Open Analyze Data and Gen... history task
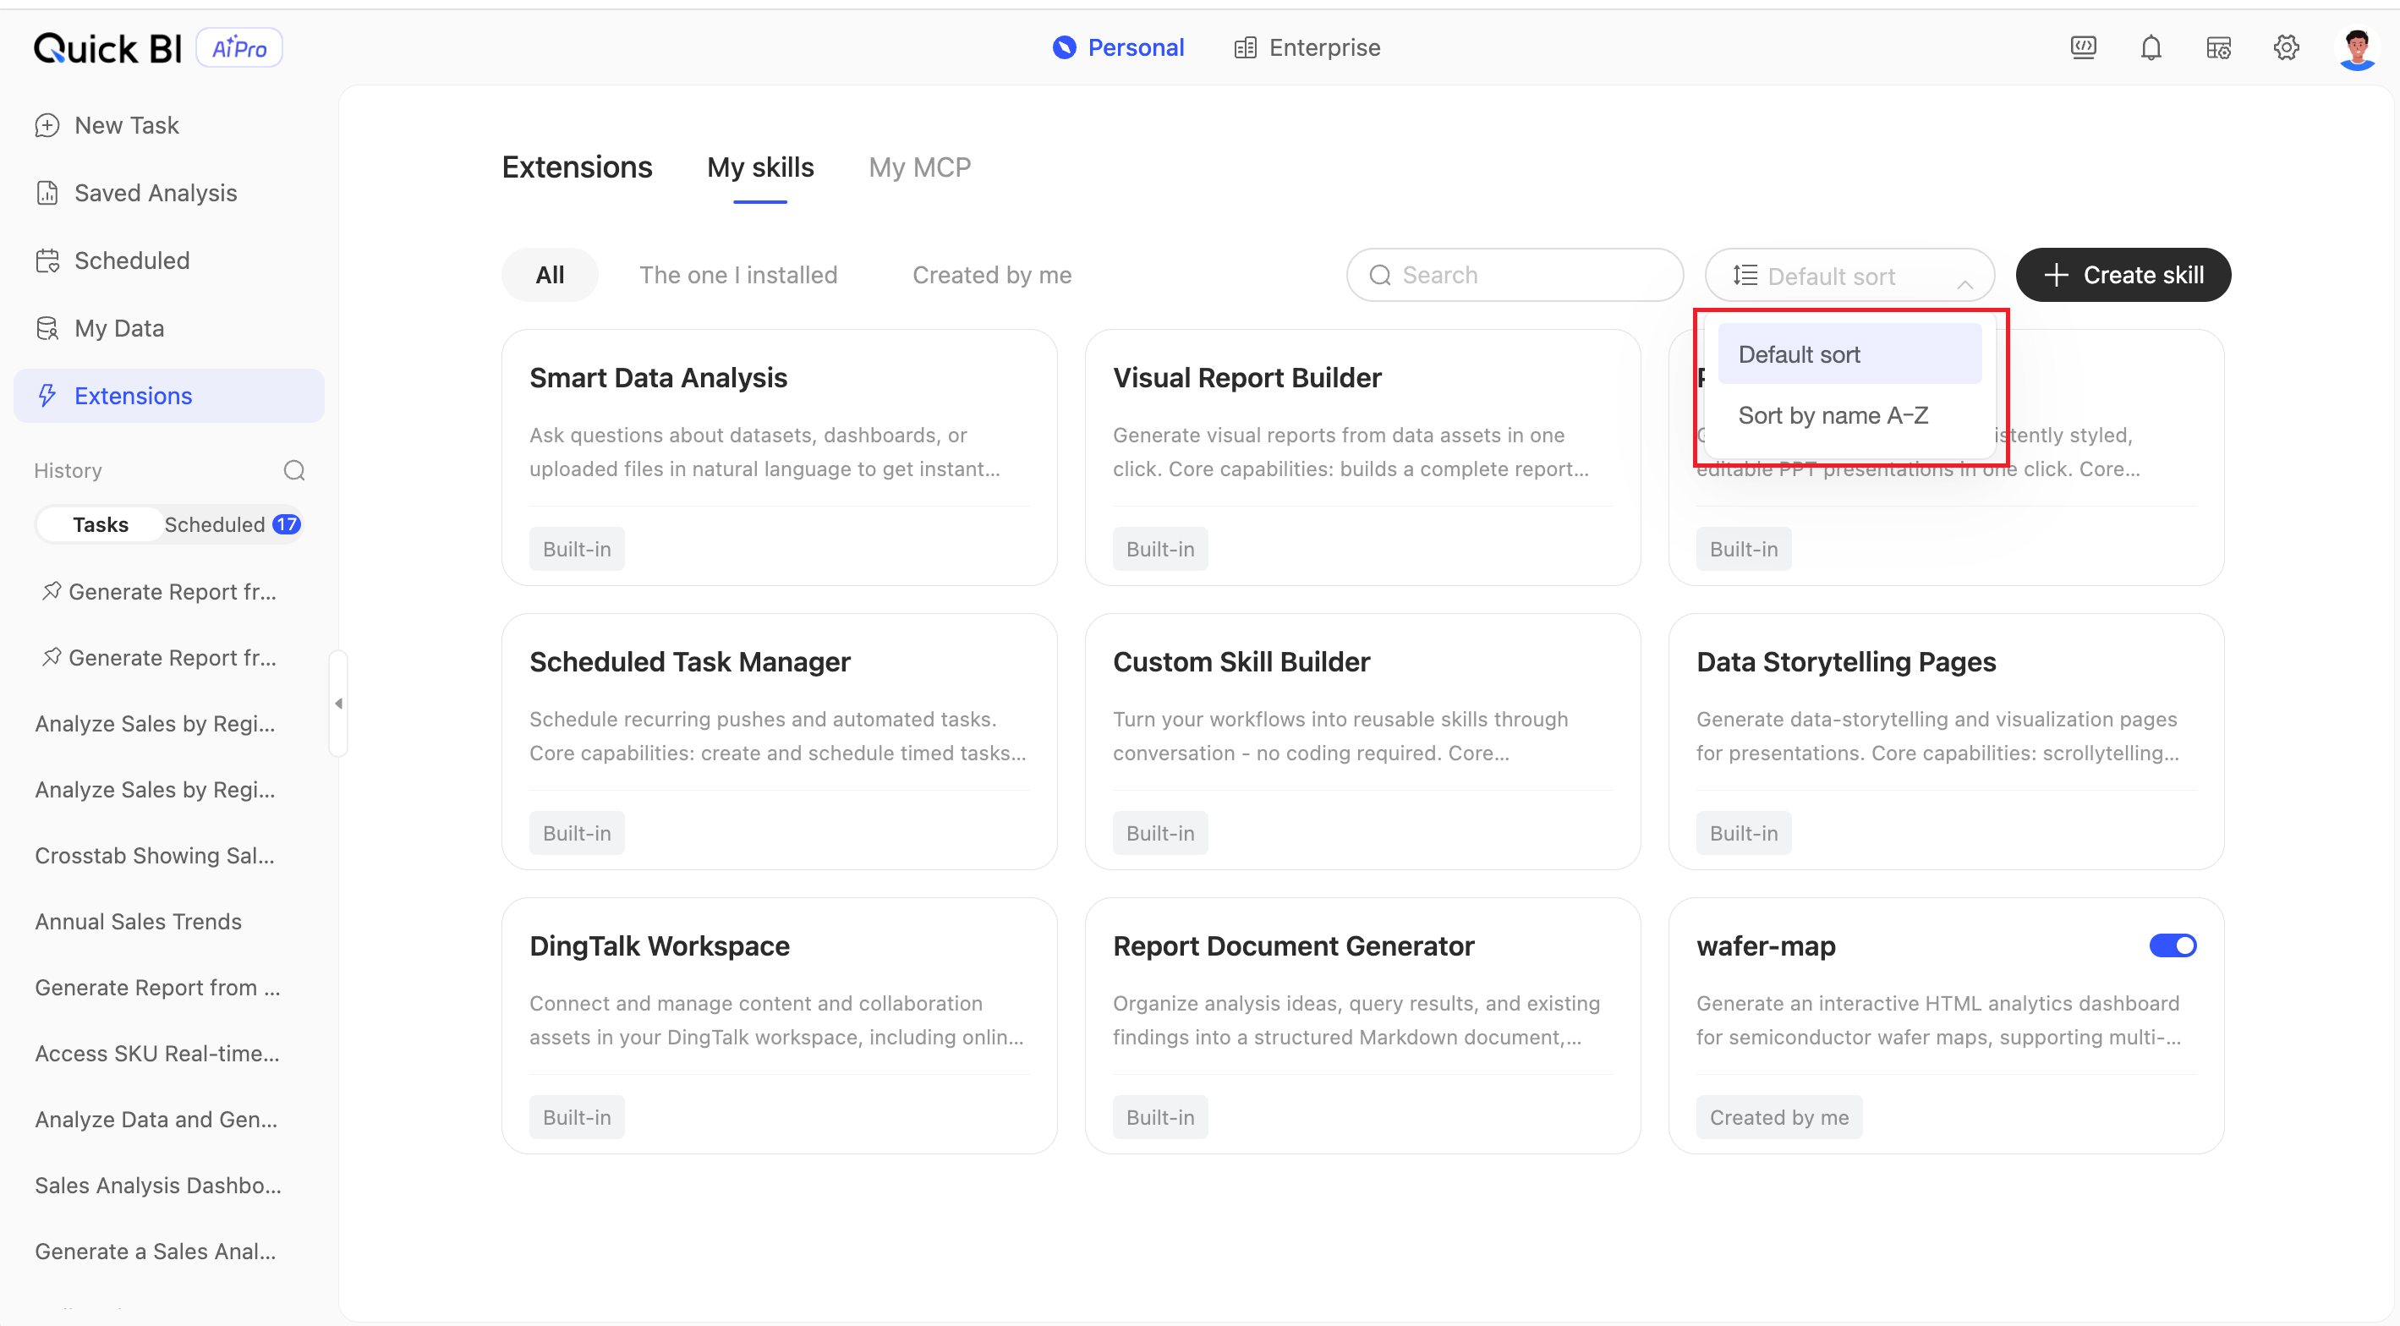The width and height of the screenshot is (2400, 1326). [x=156, y=1119]
